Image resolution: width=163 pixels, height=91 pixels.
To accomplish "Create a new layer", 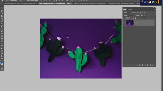I will pyautogui.click(x=150, y=65).
